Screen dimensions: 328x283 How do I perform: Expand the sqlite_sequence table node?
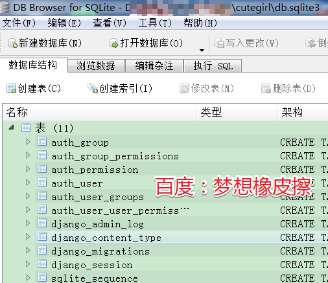[28, 278]
